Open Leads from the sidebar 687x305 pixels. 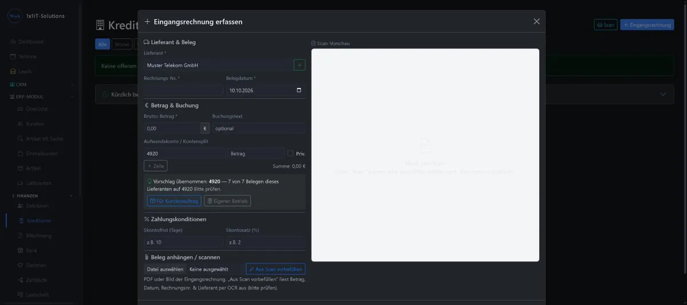tap(25, 71)
